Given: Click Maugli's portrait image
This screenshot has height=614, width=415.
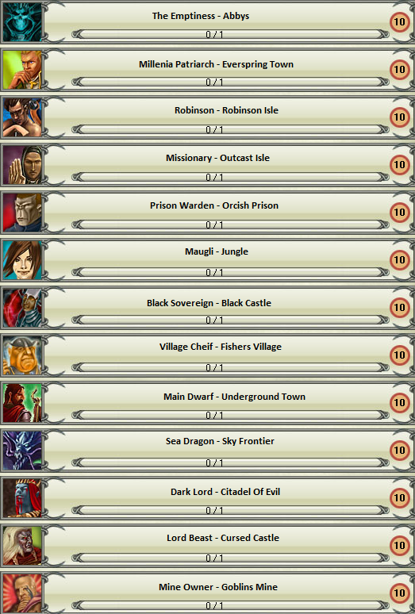Looking at the screenshot, I should pos(22,260).
